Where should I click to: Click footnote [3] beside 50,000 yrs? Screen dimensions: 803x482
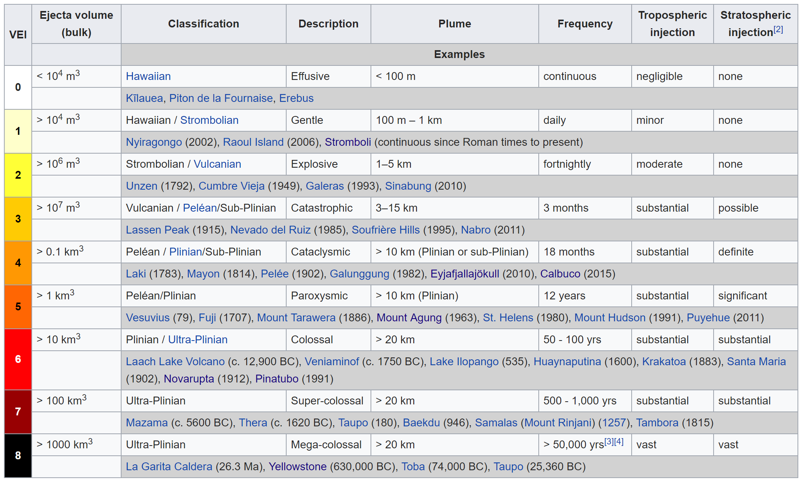[x=609, y=442]
